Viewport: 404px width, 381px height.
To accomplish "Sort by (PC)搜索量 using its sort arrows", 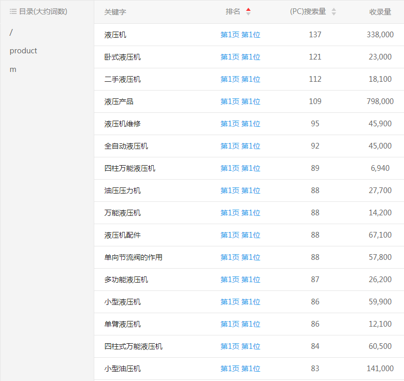I will pos(334,11).
